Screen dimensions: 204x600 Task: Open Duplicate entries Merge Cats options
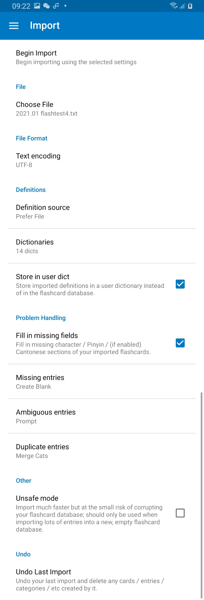[x=102, y=451]
